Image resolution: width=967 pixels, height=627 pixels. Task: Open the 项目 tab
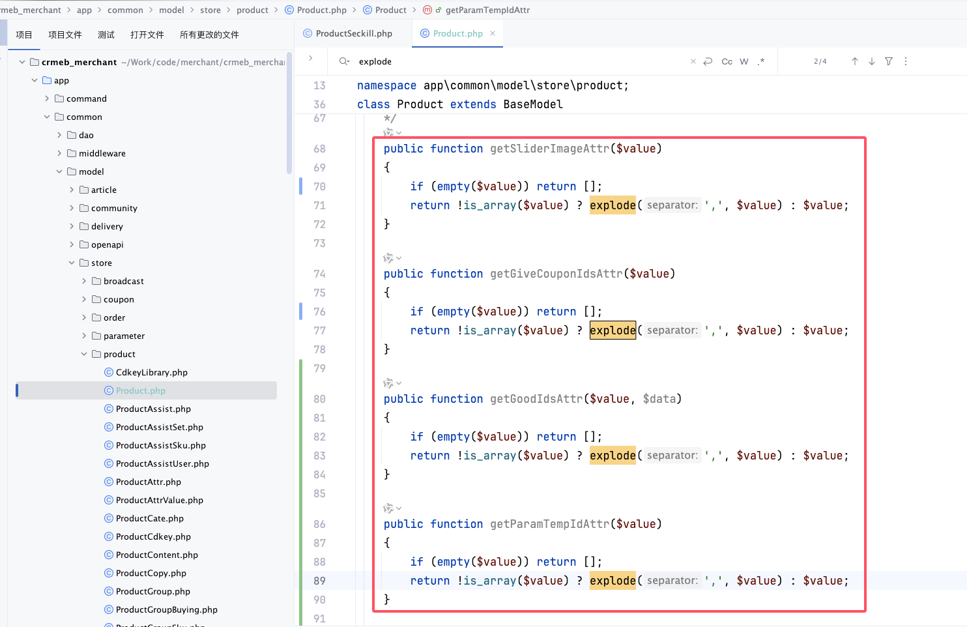(24, 35)
